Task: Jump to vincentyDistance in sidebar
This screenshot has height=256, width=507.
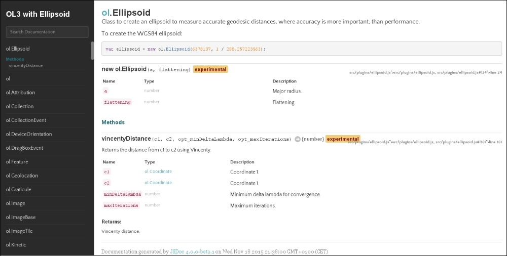Action: (x=26, y=66)
